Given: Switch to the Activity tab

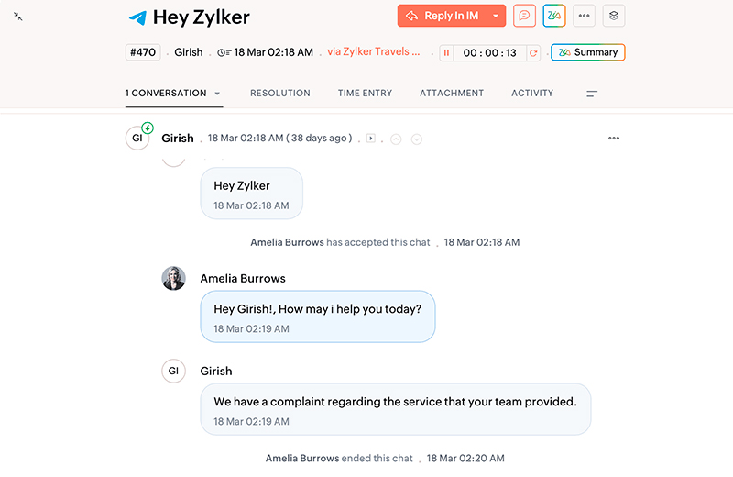Looking at the screenshot, I should (532, 94).
